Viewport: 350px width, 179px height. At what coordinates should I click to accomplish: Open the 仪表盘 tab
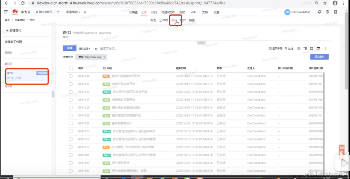[x=133, y=12]
